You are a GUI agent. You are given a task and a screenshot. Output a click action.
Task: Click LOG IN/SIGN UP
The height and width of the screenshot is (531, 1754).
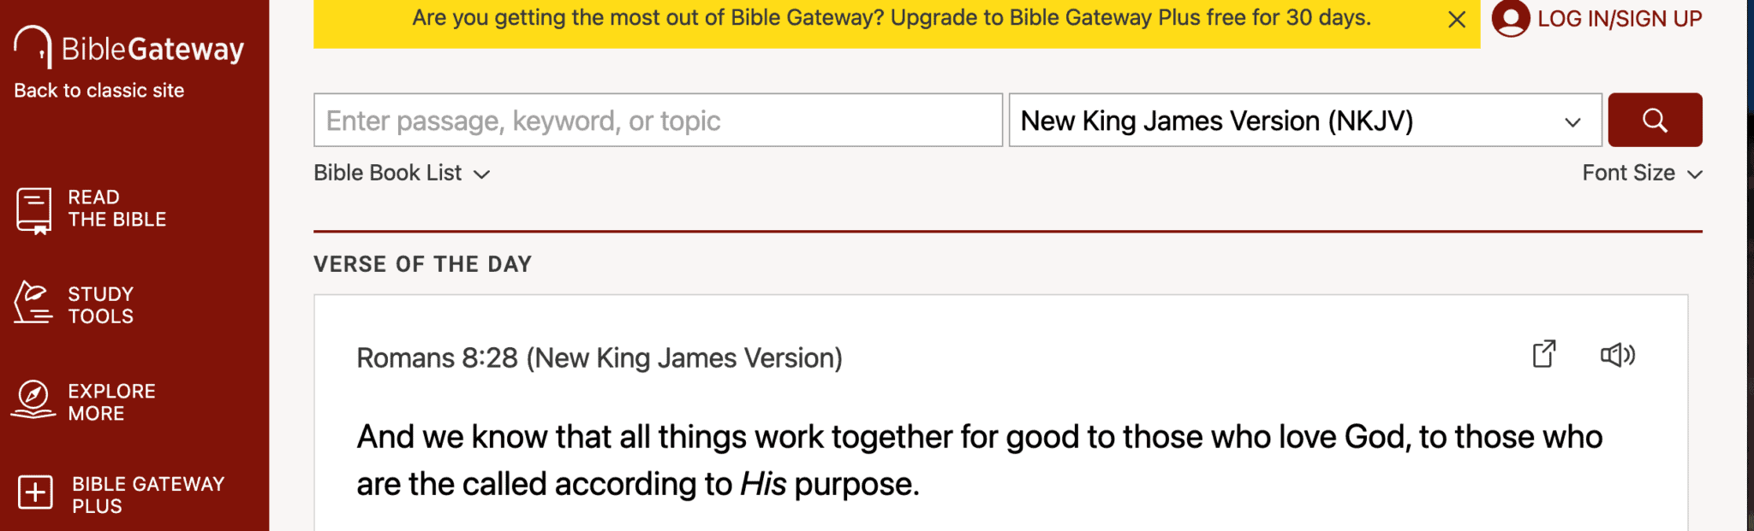[x=1619, y=18]
